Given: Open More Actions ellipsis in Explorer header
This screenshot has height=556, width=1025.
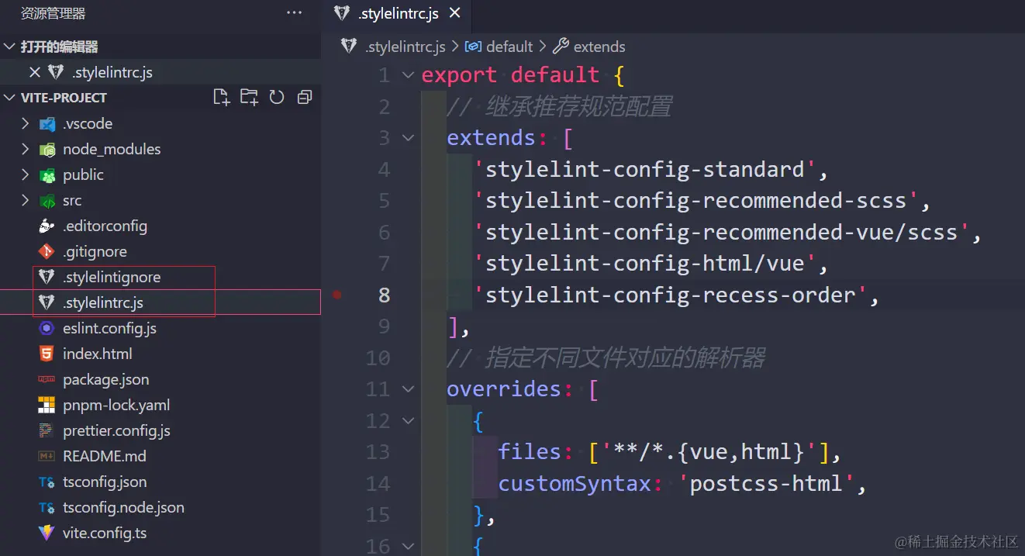Looking at the screenshot, I should click(x=294, y=12).
